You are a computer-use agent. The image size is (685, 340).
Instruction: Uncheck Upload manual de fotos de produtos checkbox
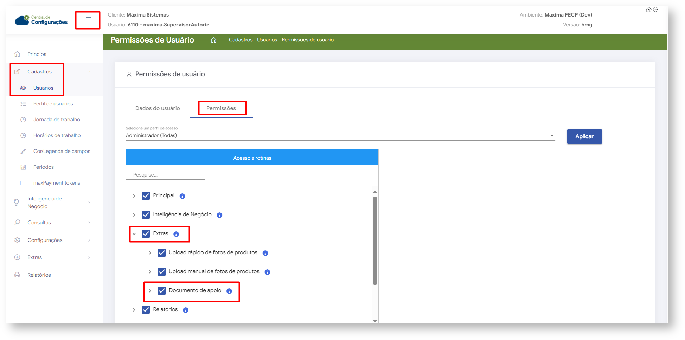(162, 271)
